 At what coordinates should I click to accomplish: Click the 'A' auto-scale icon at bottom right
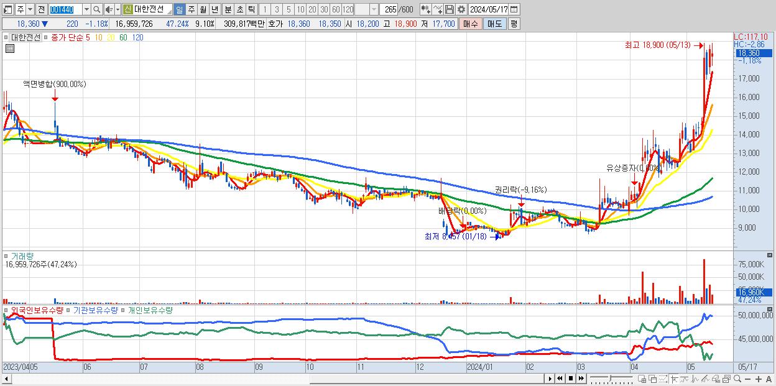coord(769,379)
